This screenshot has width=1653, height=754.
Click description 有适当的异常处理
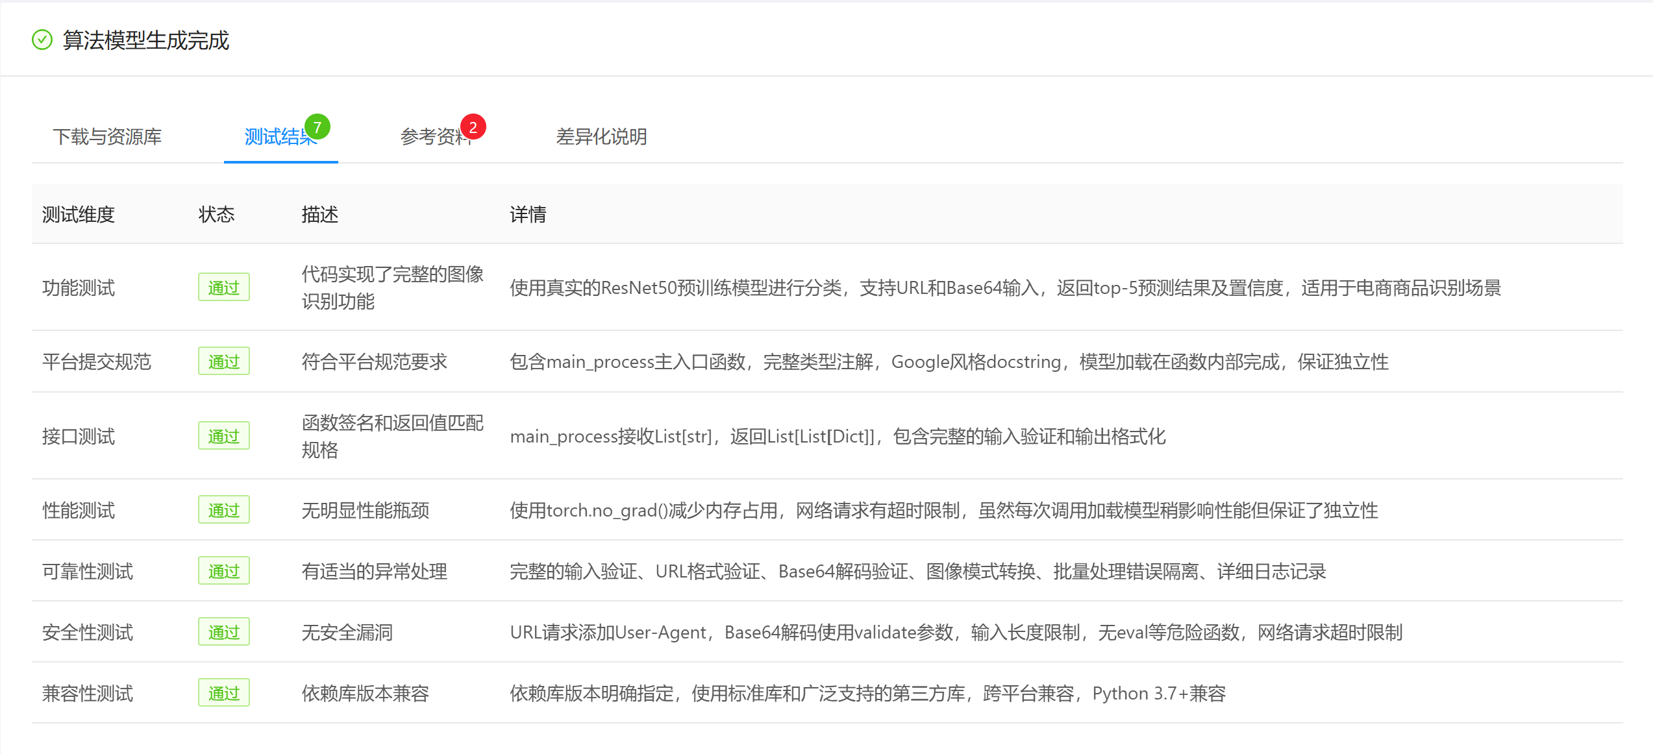[375, 571]
